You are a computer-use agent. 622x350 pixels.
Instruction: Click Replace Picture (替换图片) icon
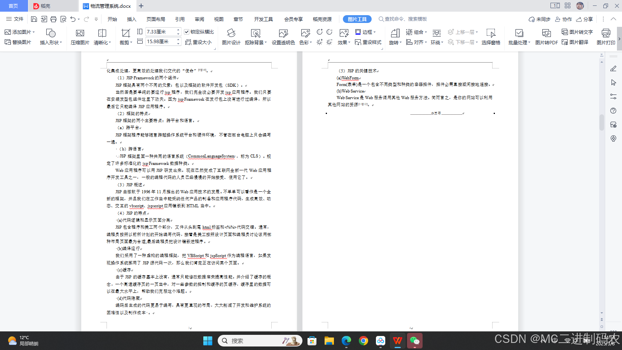pos(8,42)
